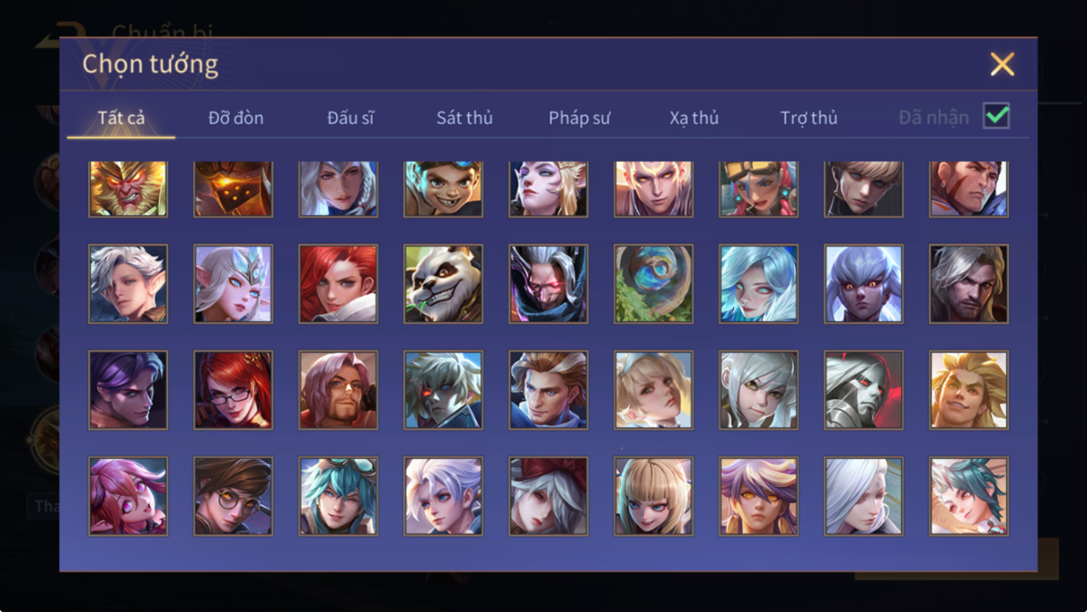This screenshot has width=1087, height=612.
Task: Select the elf queen with crystal crown
Action: [233, 284]
